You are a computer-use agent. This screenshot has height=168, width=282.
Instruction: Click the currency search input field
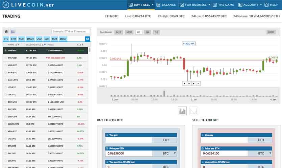[71, 31]
